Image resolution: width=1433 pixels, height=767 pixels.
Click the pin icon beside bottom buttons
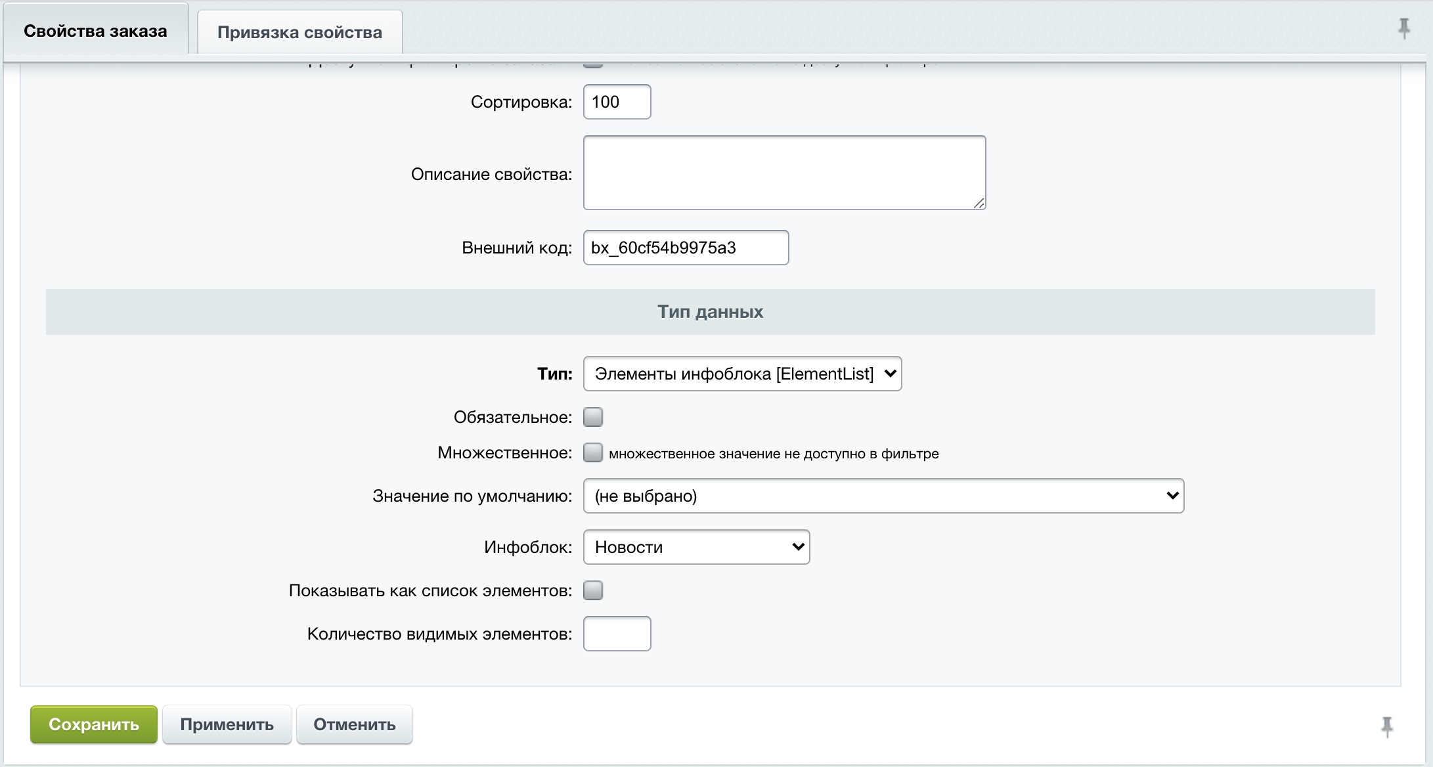(x=1386, y=726)
